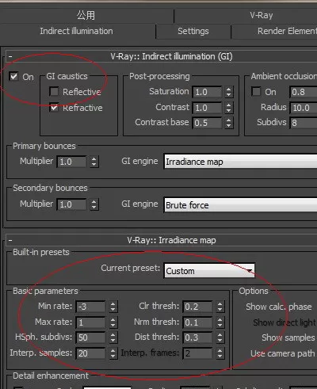The height and width of the screenshot is (389, 317).
Task: Collapse the Indirect illumination (GI) rollout
Action: pyautogui.click(x=10, y=56)
